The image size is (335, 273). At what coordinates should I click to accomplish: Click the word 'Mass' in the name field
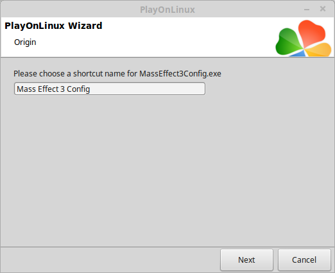click(x=26, y=89)
